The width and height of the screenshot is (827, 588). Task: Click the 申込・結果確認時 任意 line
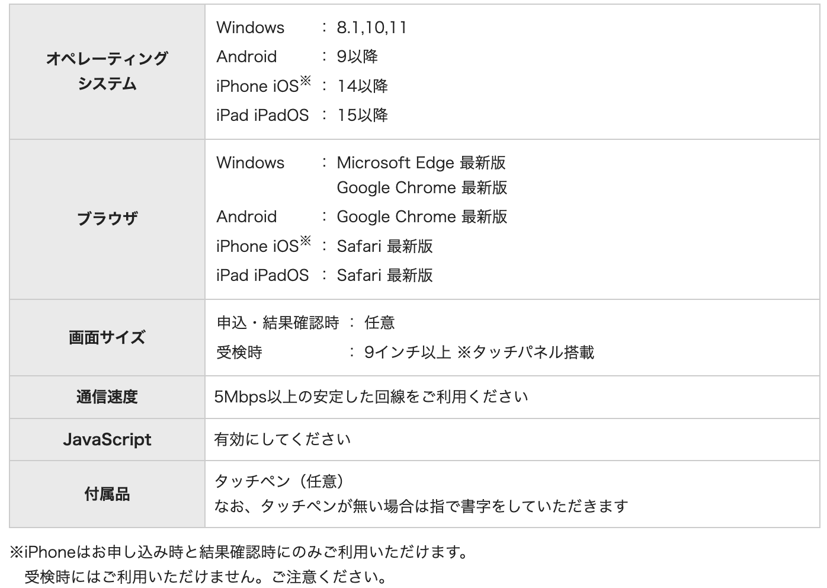pyautogui.click(x=306, y=323)
